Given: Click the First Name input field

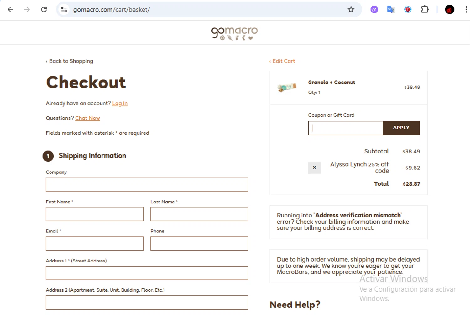Looking at the screenshot, I should click(95, 214).
